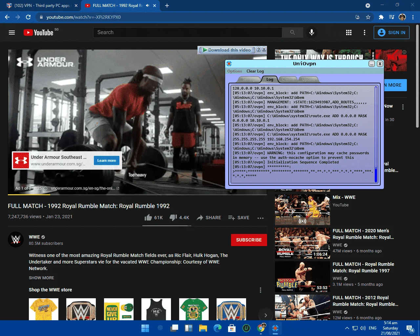Click the help question mark on download bar
This screenshot has height=336, width=420.
(259, 50)
